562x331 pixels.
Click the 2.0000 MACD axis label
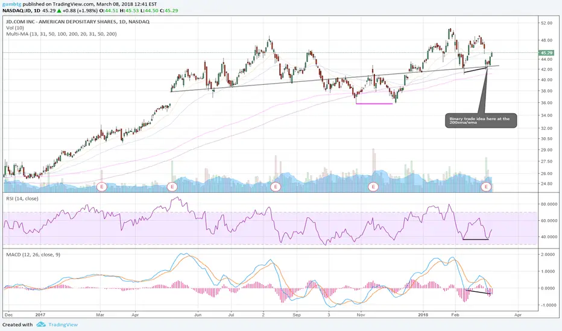click(x=548, y=255)
